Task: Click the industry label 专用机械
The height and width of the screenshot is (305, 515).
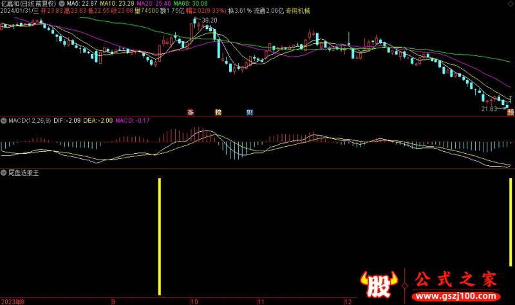Action: point(298,11)
